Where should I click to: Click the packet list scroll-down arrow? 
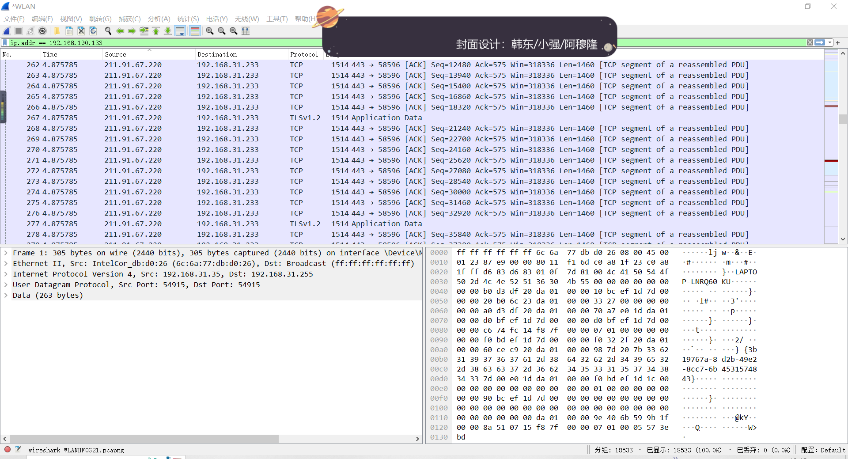click(x=843, y=239)
